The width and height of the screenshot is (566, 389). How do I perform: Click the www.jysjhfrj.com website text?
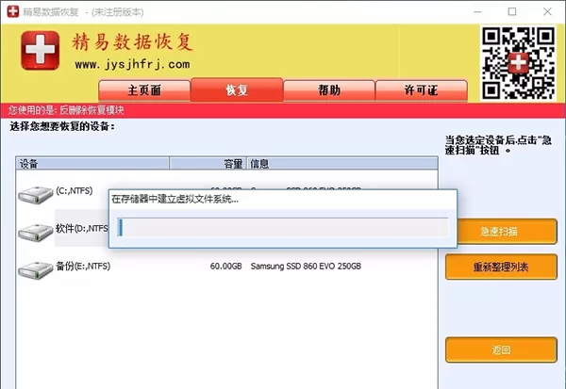(132, 65)
